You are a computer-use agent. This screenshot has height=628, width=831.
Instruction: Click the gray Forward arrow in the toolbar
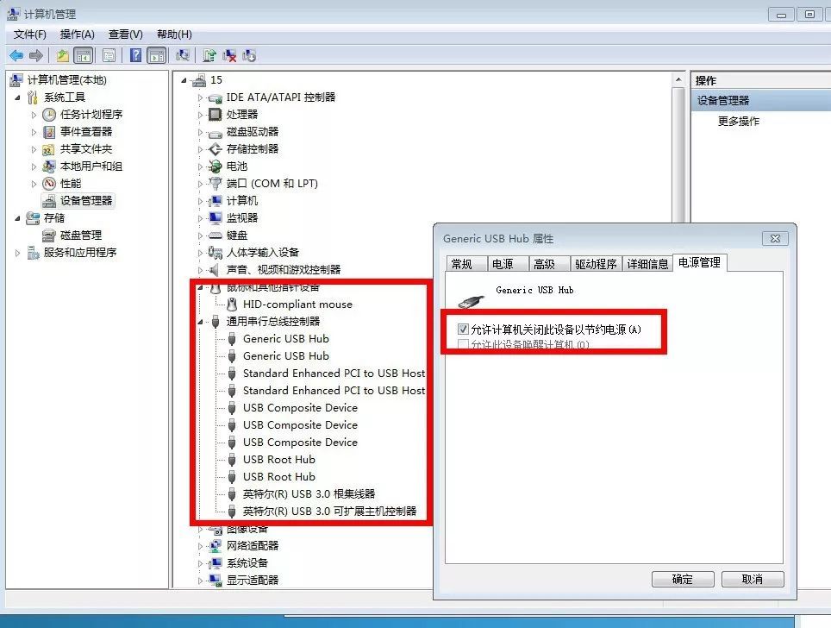tap(35, 55)
